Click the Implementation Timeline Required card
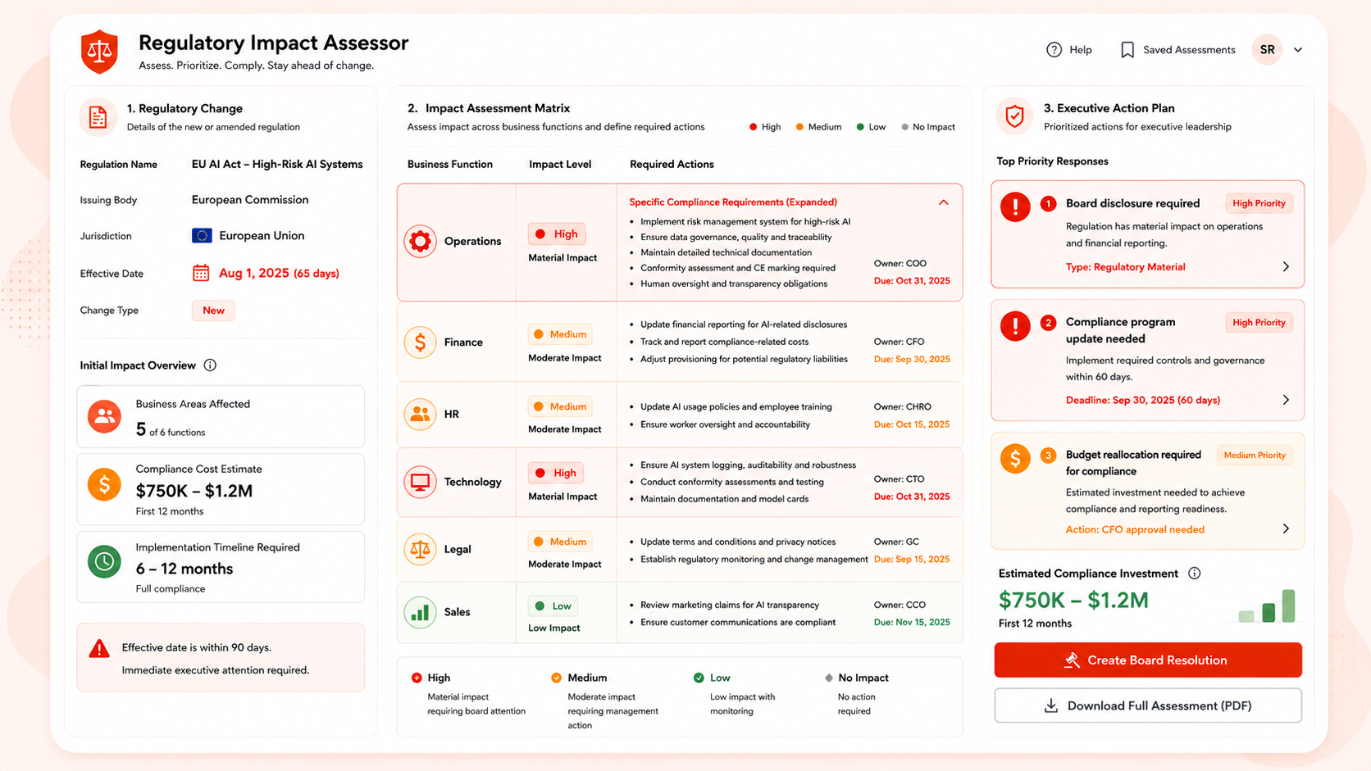1371x771 pixels. pos(221,567)
